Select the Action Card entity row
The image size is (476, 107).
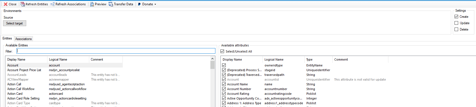coord(64,94)
